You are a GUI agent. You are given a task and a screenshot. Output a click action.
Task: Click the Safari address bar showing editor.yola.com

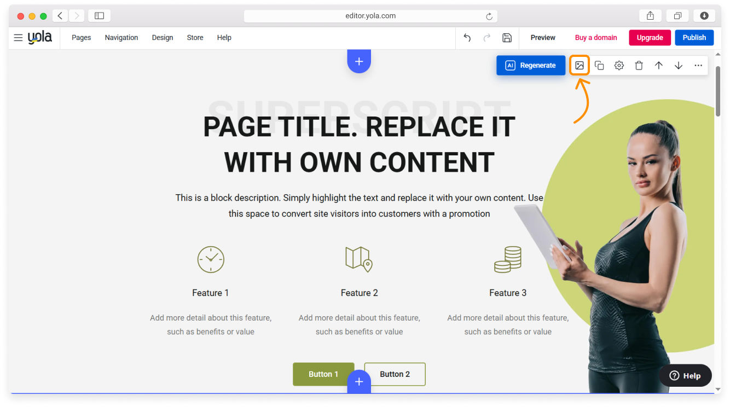(x=370, y=16)
